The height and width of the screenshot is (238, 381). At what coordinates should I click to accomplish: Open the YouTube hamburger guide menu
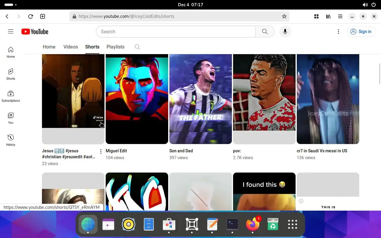click(x=11, y=32)
